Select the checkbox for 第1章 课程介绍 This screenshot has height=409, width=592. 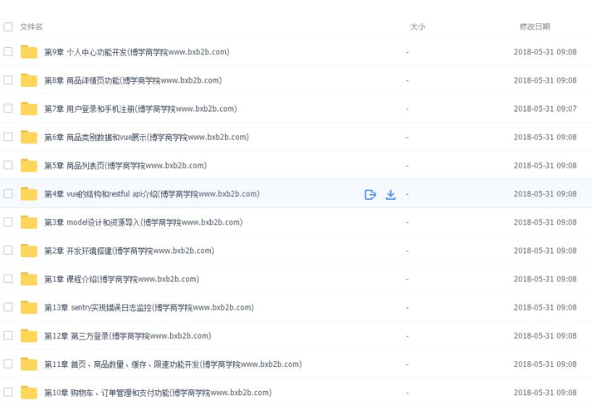(8, 279)
